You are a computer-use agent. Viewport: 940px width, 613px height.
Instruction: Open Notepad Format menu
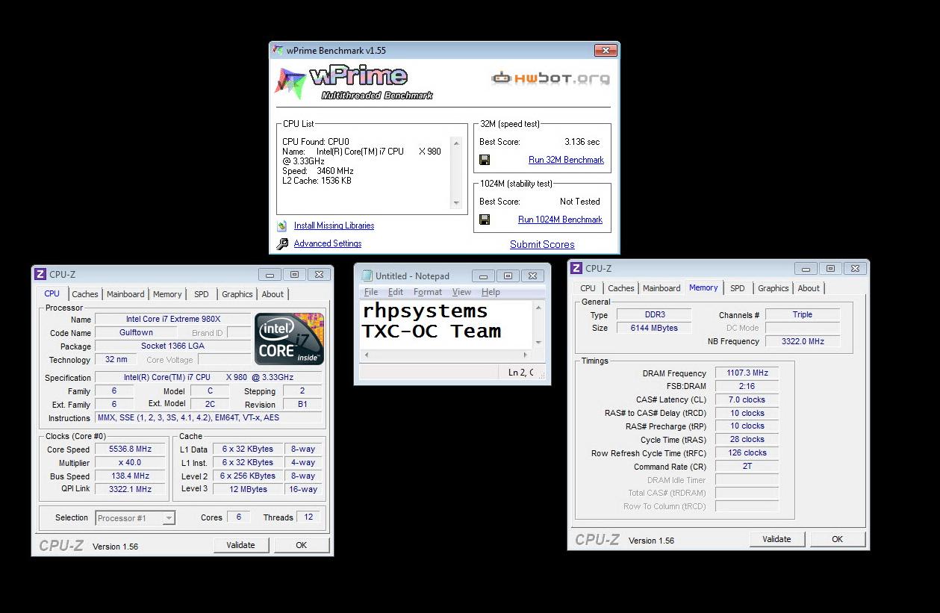coord(428,292)
